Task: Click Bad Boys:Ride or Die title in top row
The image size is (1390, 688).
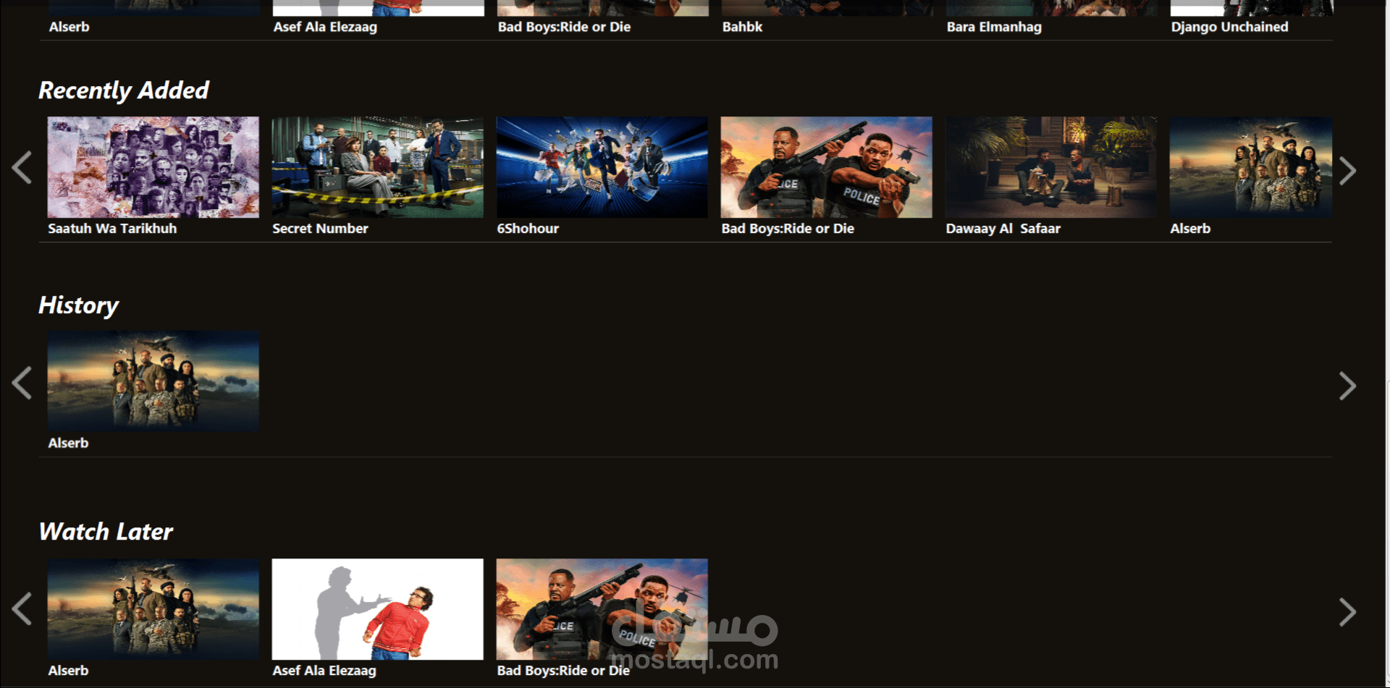Action: pyautogui.click(x=564, y=27)
